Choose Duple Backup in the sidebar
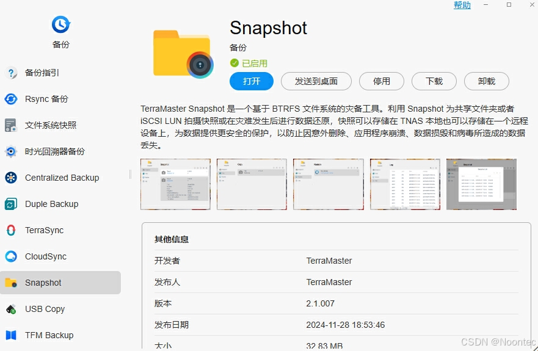 (x=60, y=204)
